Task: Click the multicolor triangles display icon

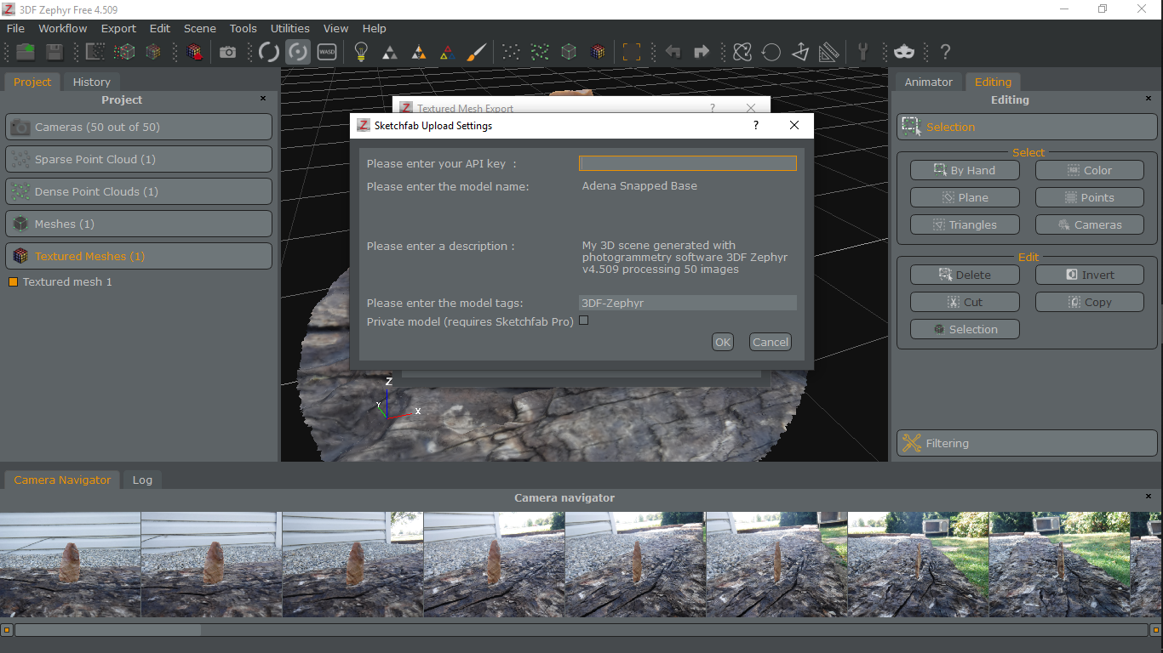Action: tap(447, 53)
